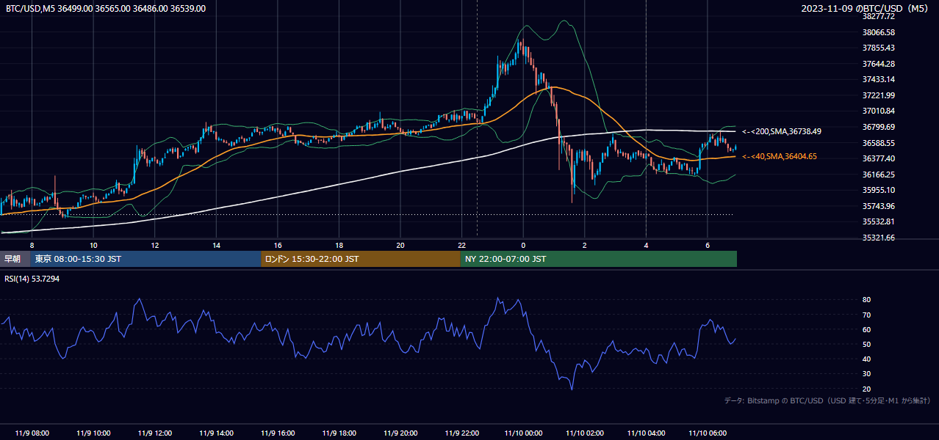This screenshot has height=440, width=939.
Task: Click the 11/10 02:00 time label
Action: [x=584, y=433]
